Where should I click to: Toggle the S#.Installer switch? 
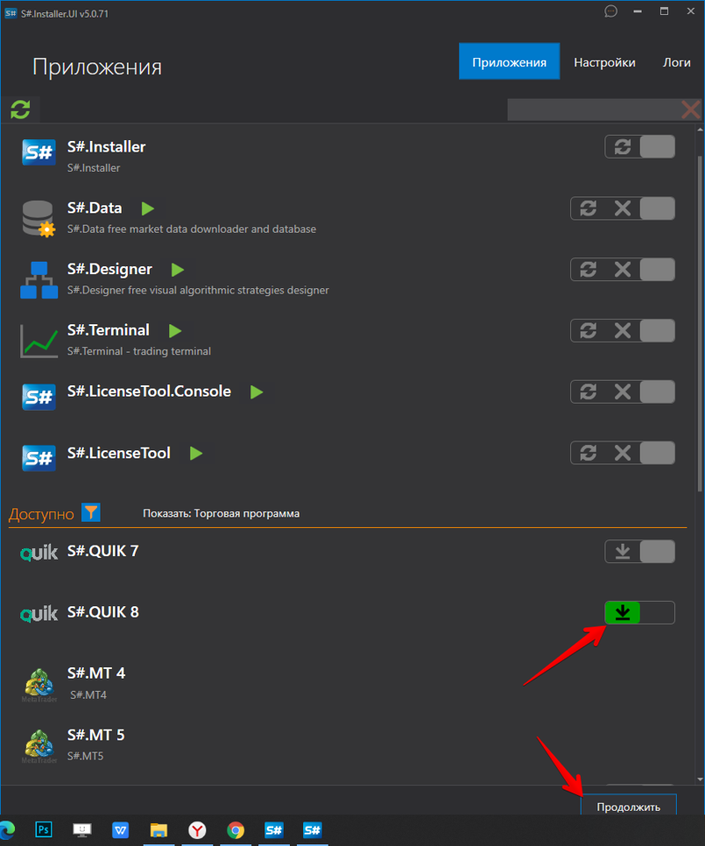657,147
